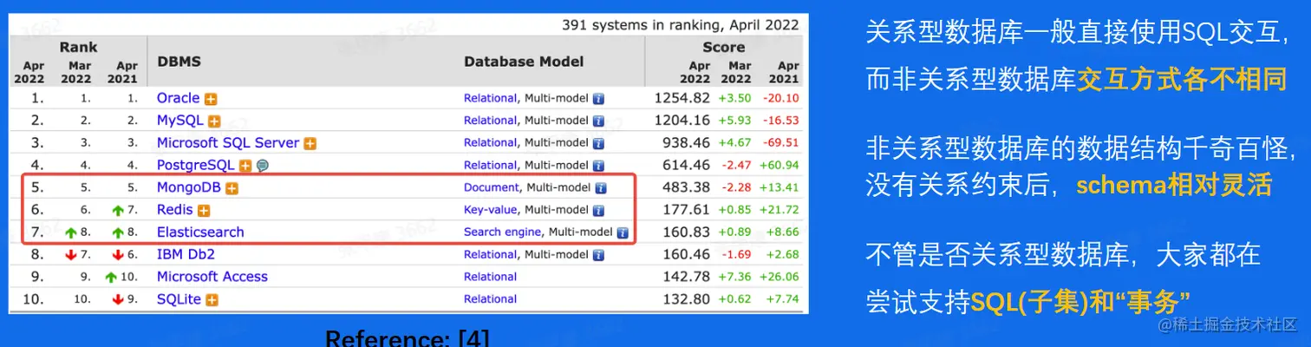Screen dimensions: 1311x347
Task: Open the speech bubble icon in the PostgreSQL row
Action: pyautogui.click(x=262, y=166)
